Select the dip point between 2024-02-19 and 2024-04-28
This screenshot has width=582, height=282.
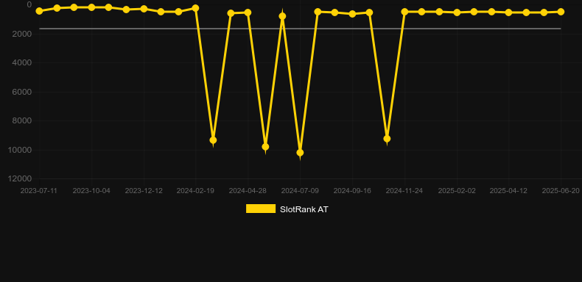[x=213, y=140]
